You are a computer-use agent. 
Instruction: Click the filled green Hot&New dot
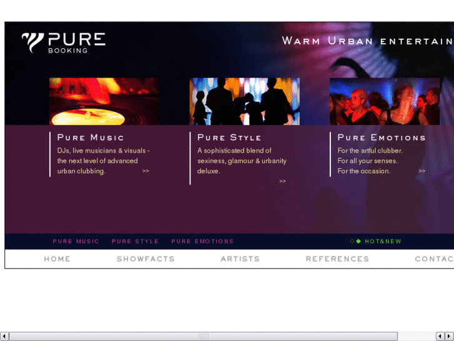[358, 241]
